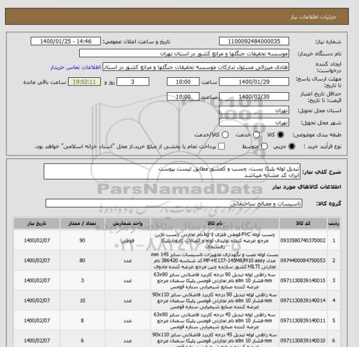359x347 pixels.
Task: Click the row number 1 cell
Action: [333, 240]
